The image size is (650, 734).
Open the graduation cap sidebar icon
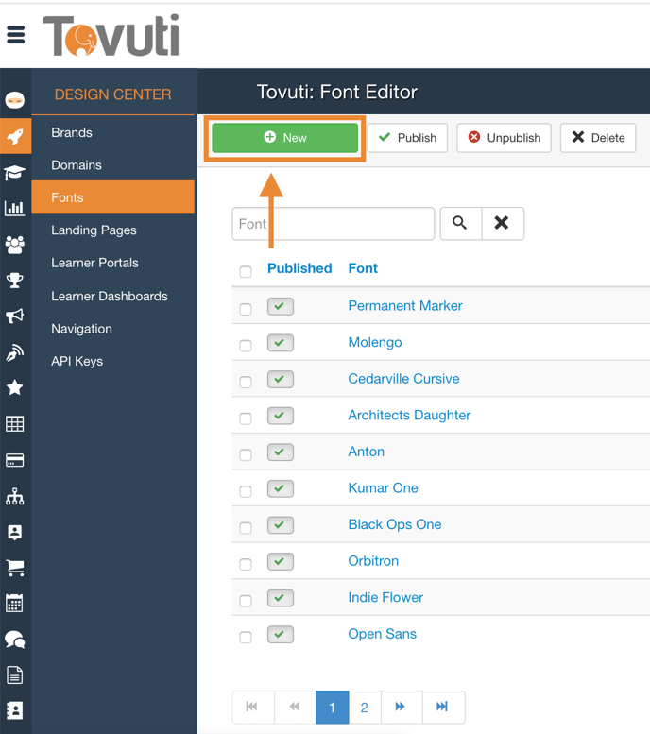(15, 172)
